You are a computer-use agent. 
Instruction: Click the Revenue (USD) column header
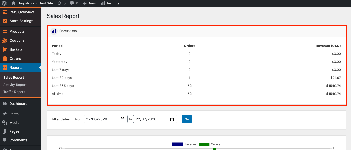tap(328, 46)
